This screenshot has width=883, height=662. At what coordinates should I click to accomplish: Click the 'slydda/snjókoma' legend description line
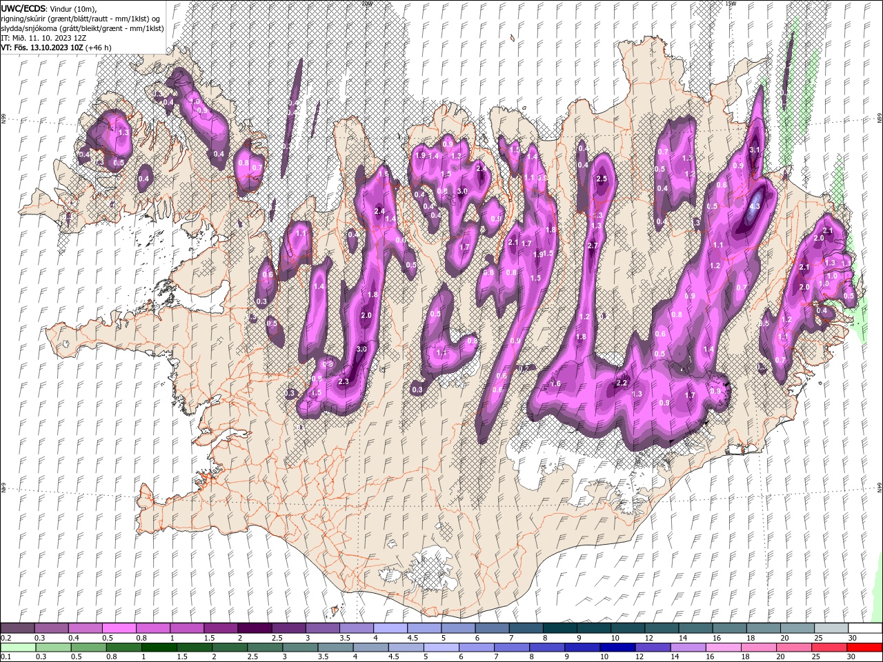click(x=81, y=28)
